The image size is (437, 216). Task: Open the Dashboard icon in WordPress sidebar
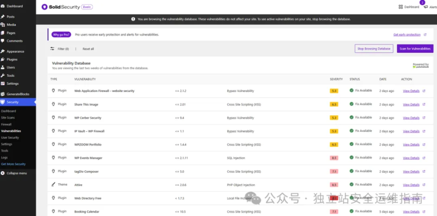coord(3,6)
